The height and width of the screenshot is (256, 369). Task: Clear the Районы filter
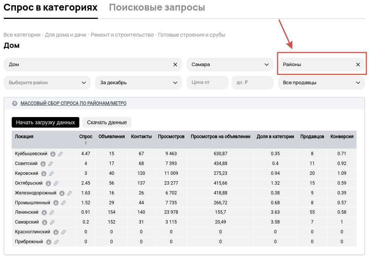tap(358, 65)
